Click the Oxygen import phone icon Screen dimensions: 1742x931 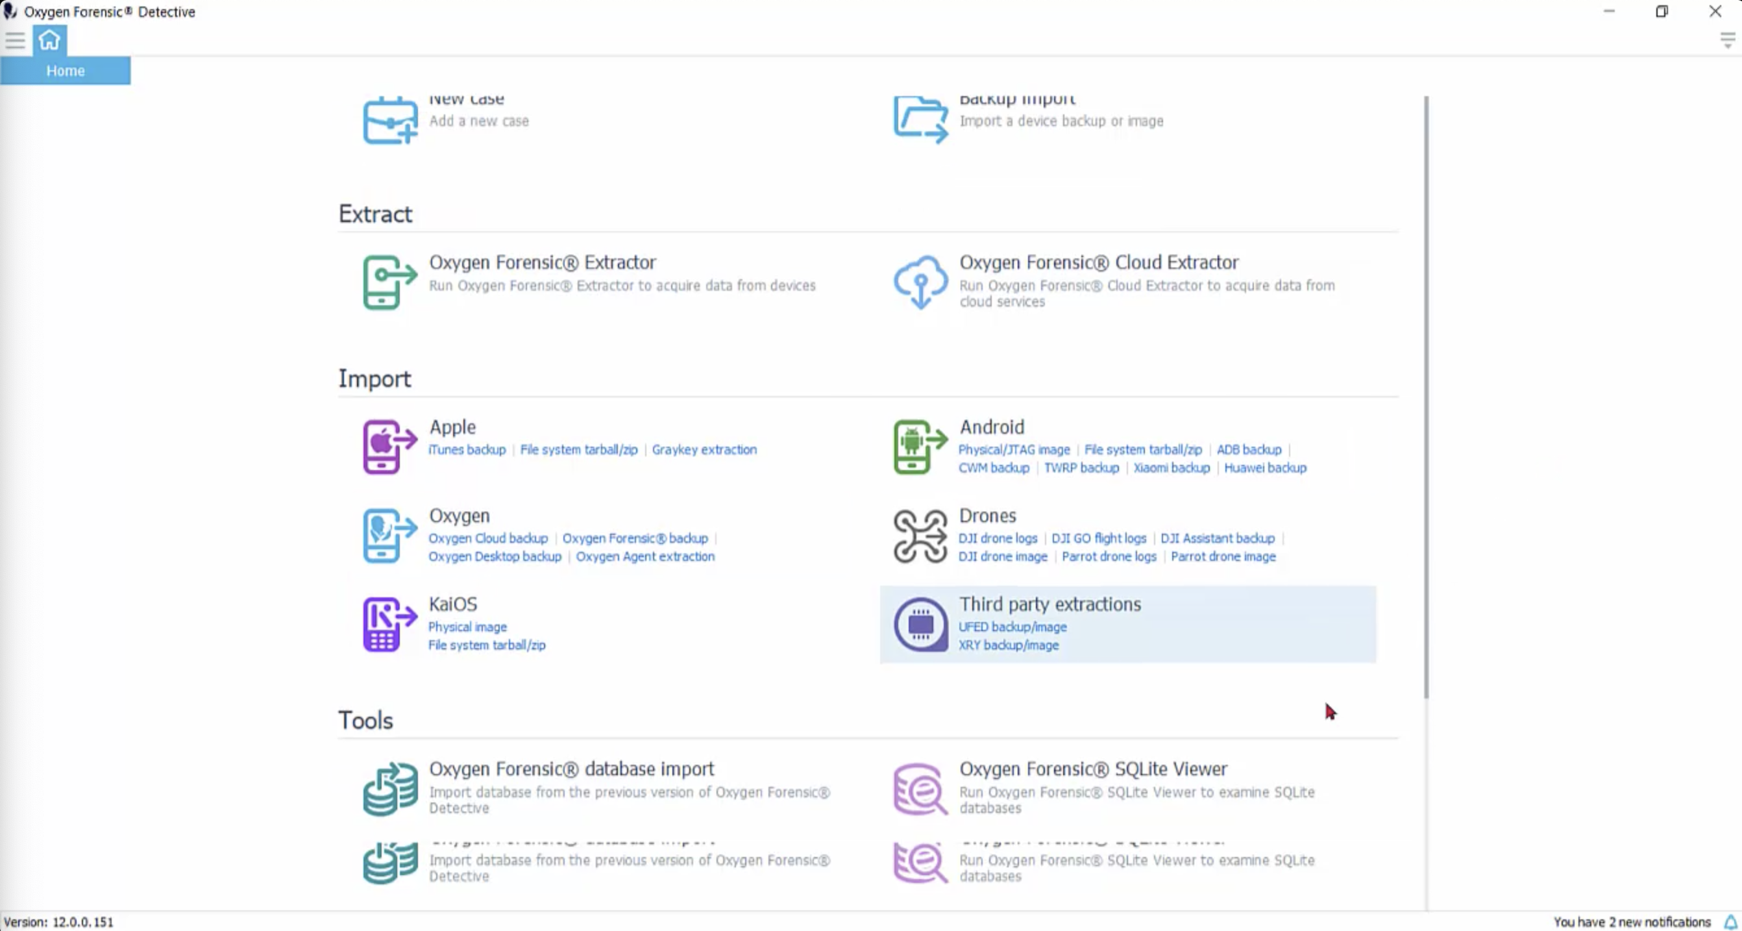[x=390, y=535]
